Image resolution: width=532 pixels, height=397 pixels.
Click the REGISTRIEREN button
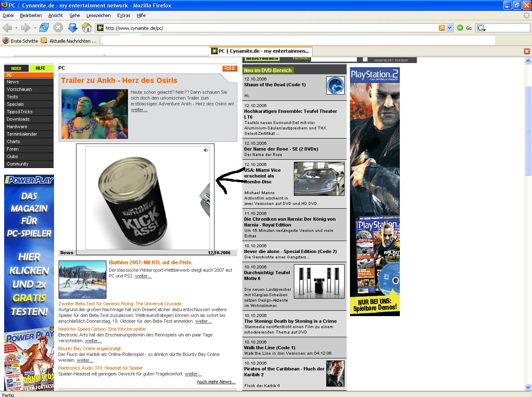(x=262, y=59)
